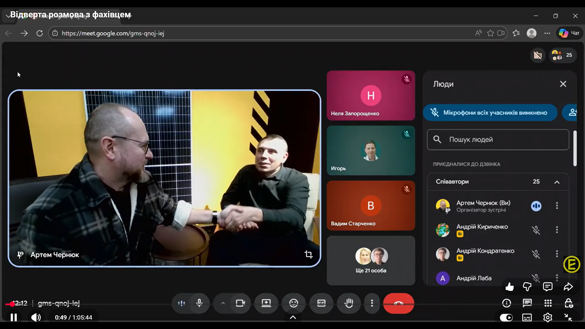Open emoji reactions
The image size is (585, 329).
coord(294,303)
